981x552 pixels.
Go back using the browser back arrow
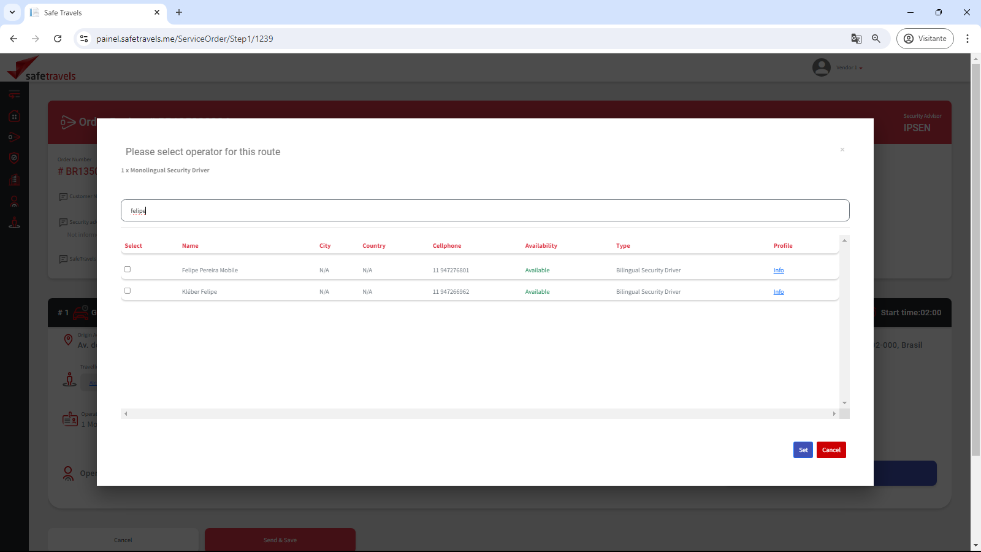(13, 39)
